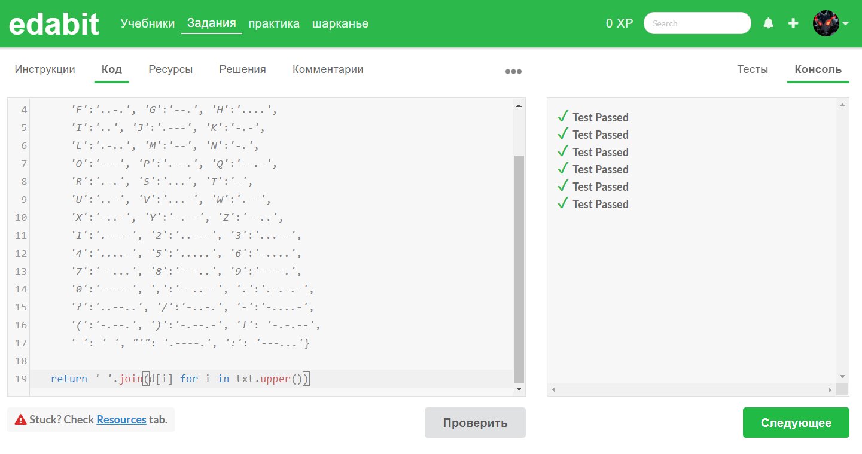Focus the Search input field
The image size is (862, 454).
point(697,23)
